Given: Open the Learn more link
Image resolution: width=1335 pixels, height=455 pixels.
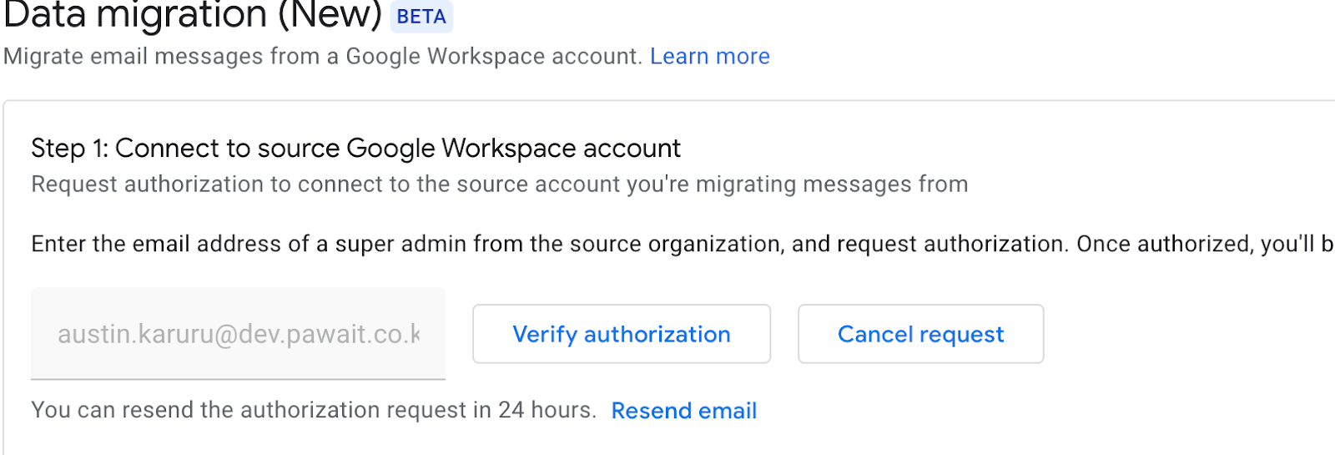Looking at the screenshot, I should (710, 56).
